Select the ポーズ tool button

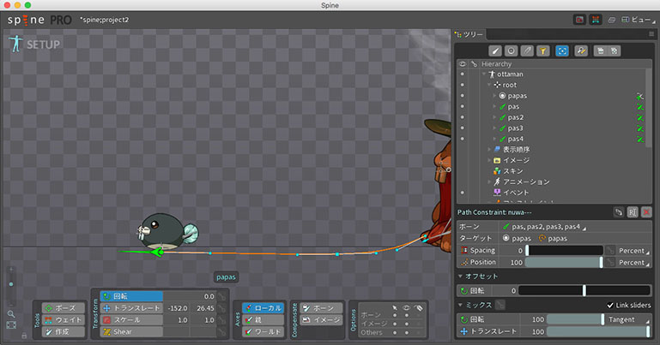point(65,308)
